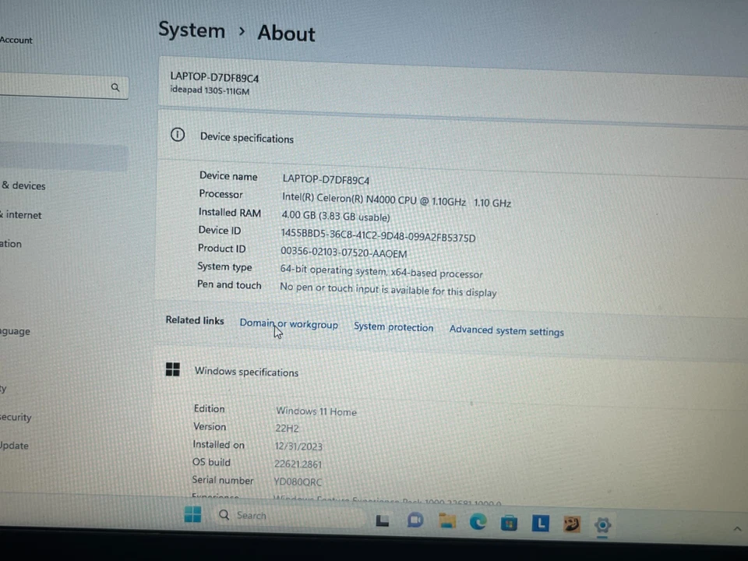
Task: Open the '& internet' sidebar section
Action: click(21, 215)
